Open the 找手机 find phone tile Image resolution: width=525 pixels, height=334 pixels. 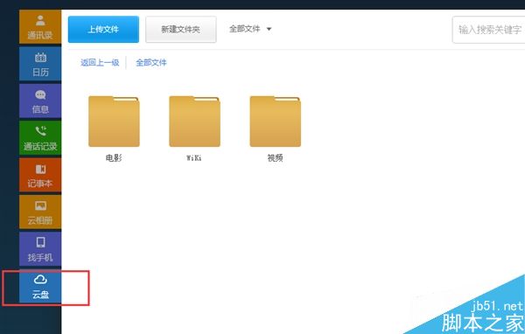pyautogui.click(x=40, y=249)
